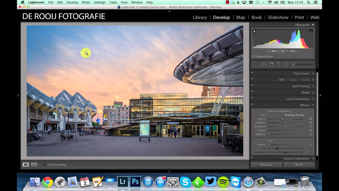
Task: Toggle highlight clipping indicator in histogram
Action: (311, 31)
